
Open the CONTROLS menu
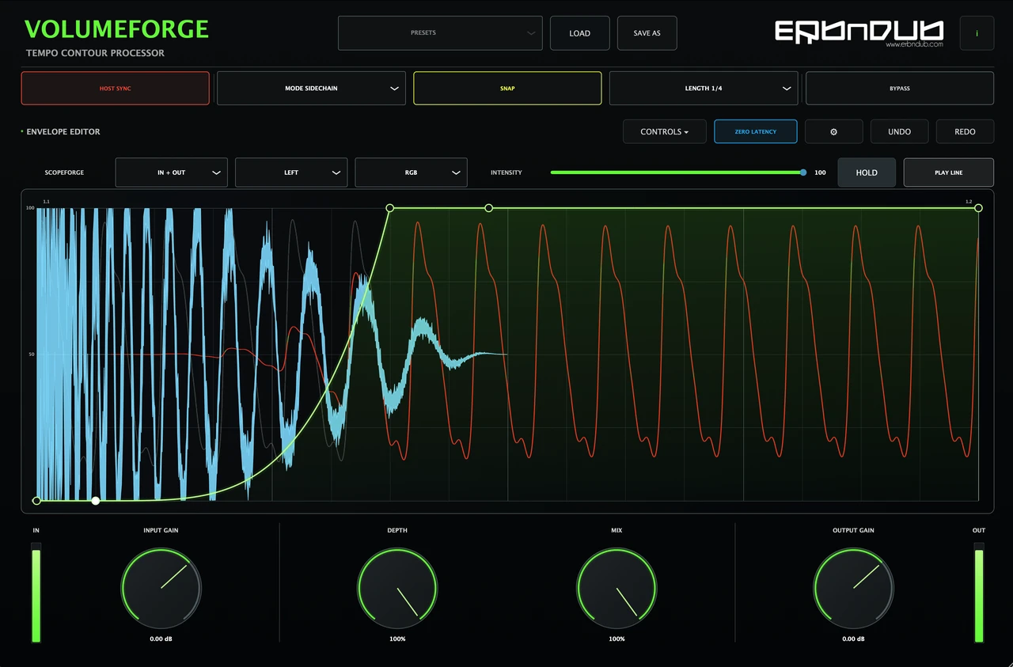coord(665,131)
